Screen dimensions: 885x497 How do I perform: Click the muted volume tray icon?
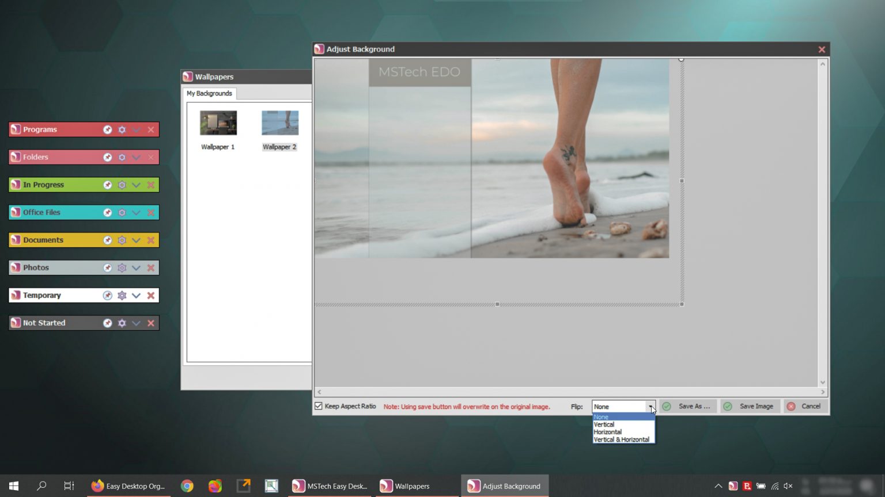(x=788, y=486)
